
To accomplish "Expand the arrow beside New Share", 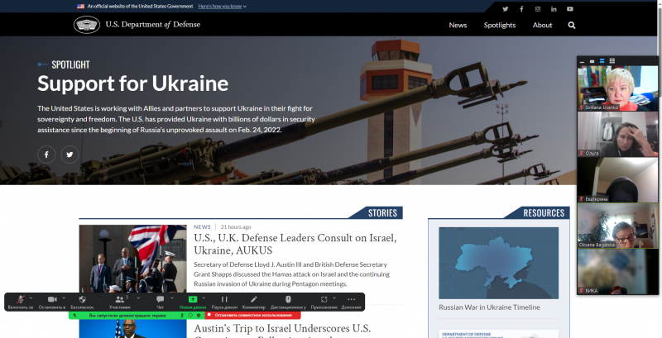I will click(204, 298).
